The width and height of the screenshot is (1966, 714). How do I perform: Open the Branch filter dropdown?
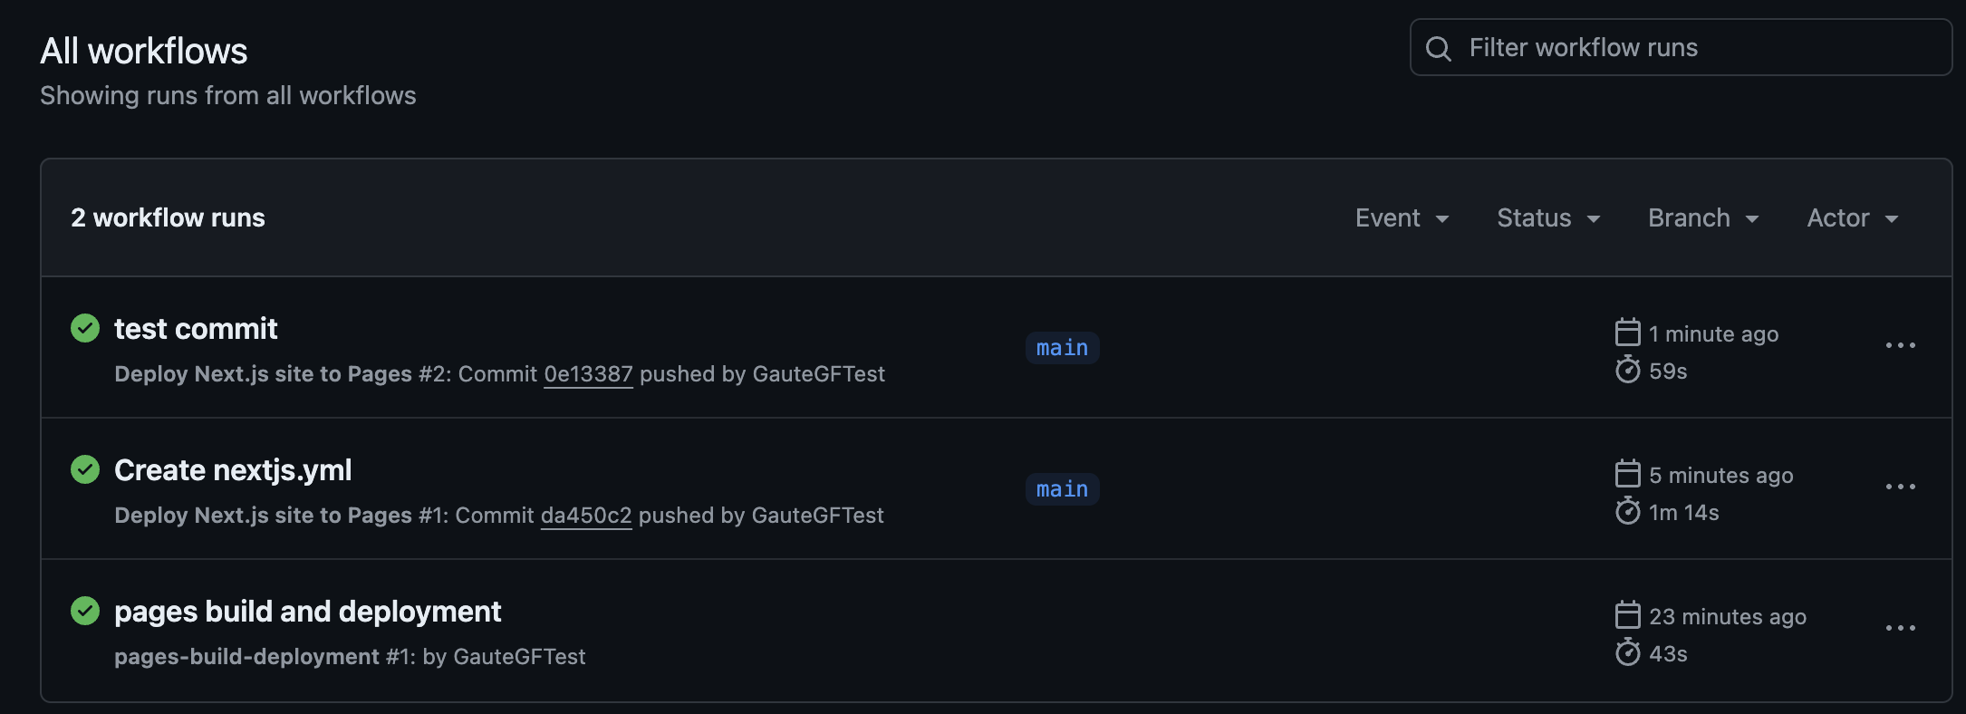tap(1703, 218)
